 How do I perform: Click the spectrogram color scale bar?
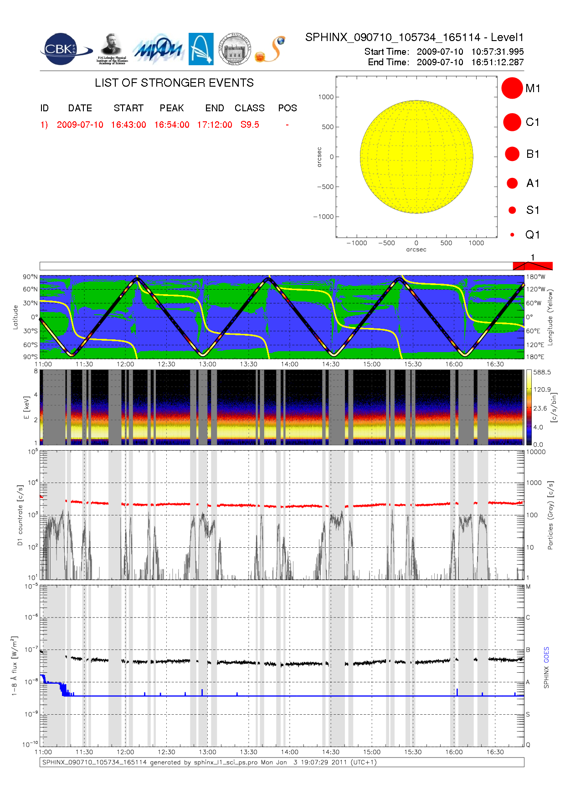529,407
